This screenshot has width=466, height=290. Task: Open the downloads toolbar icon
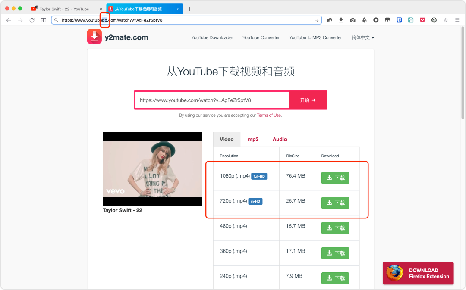[x=341, y=20]
